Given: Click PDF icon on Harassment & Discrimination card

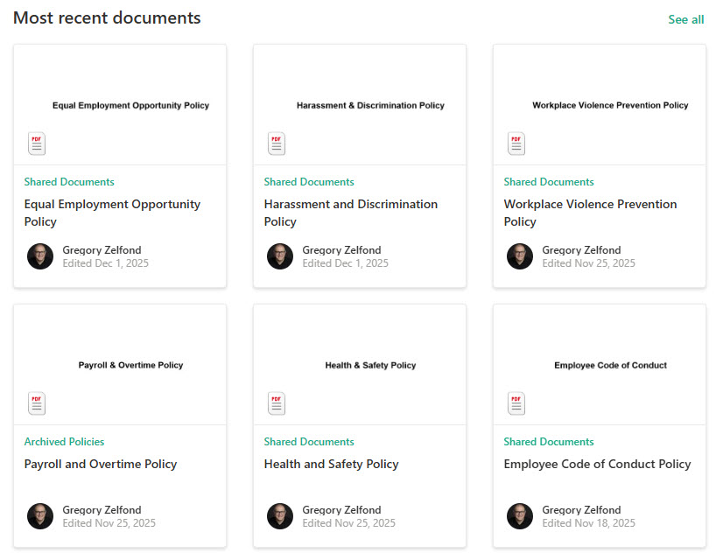Looking at the screenshot, I should click(277, 143).
